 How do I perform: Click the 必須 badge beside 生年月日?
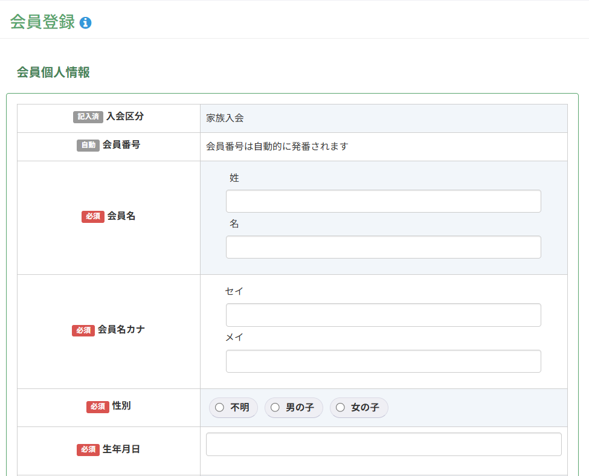[x=88, y=449]
